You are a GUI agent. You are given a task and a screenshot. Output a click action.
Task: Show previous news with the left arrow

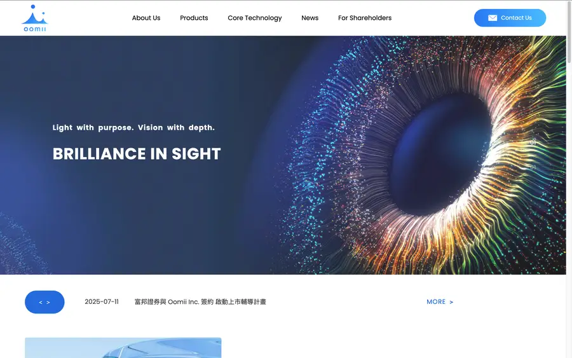pyautogui.click(x=41, y=302)
